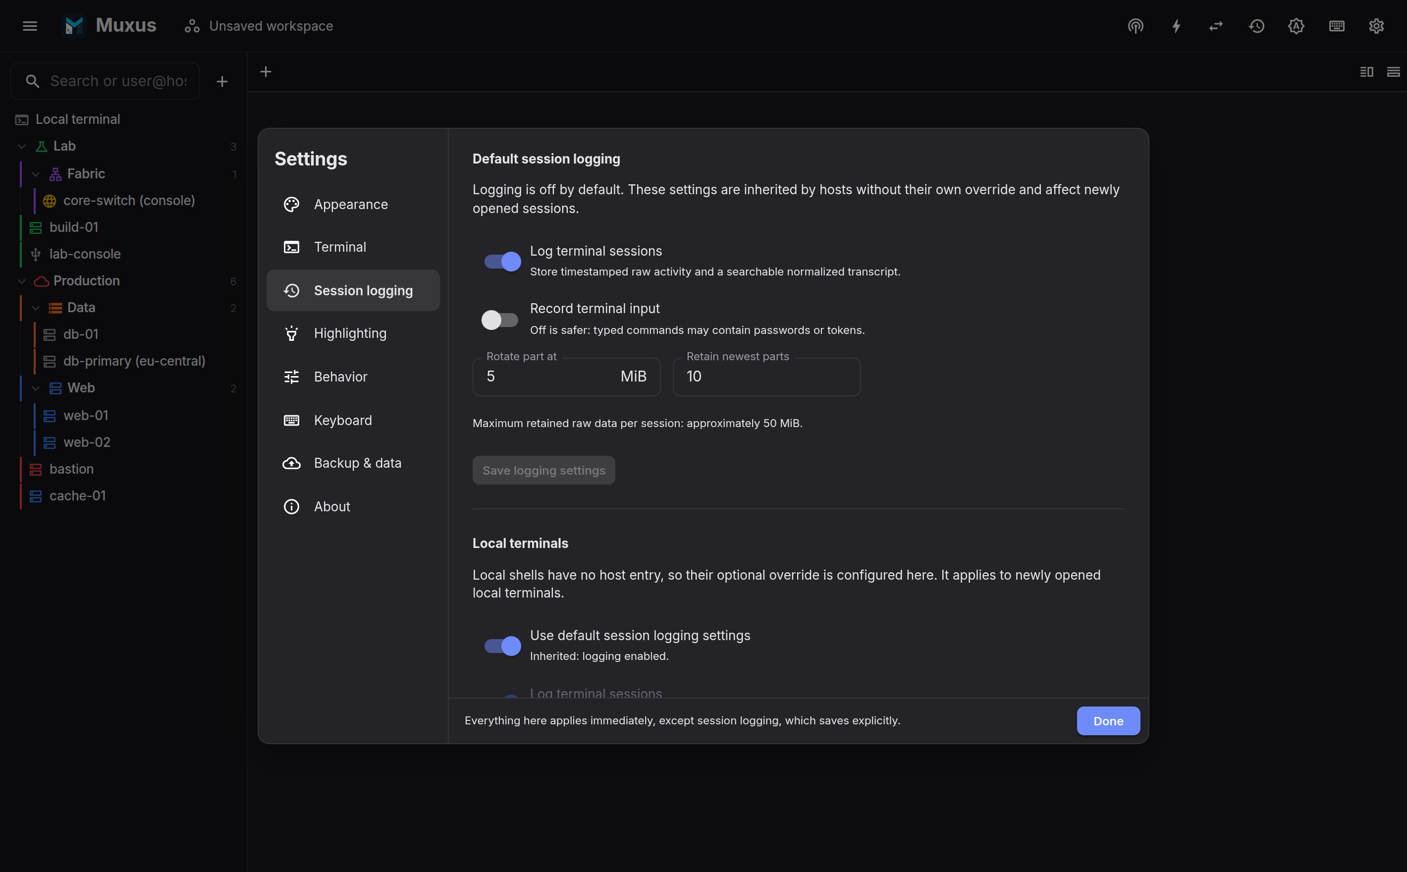Open settings gear in top toolbar

coord(1376,26)
